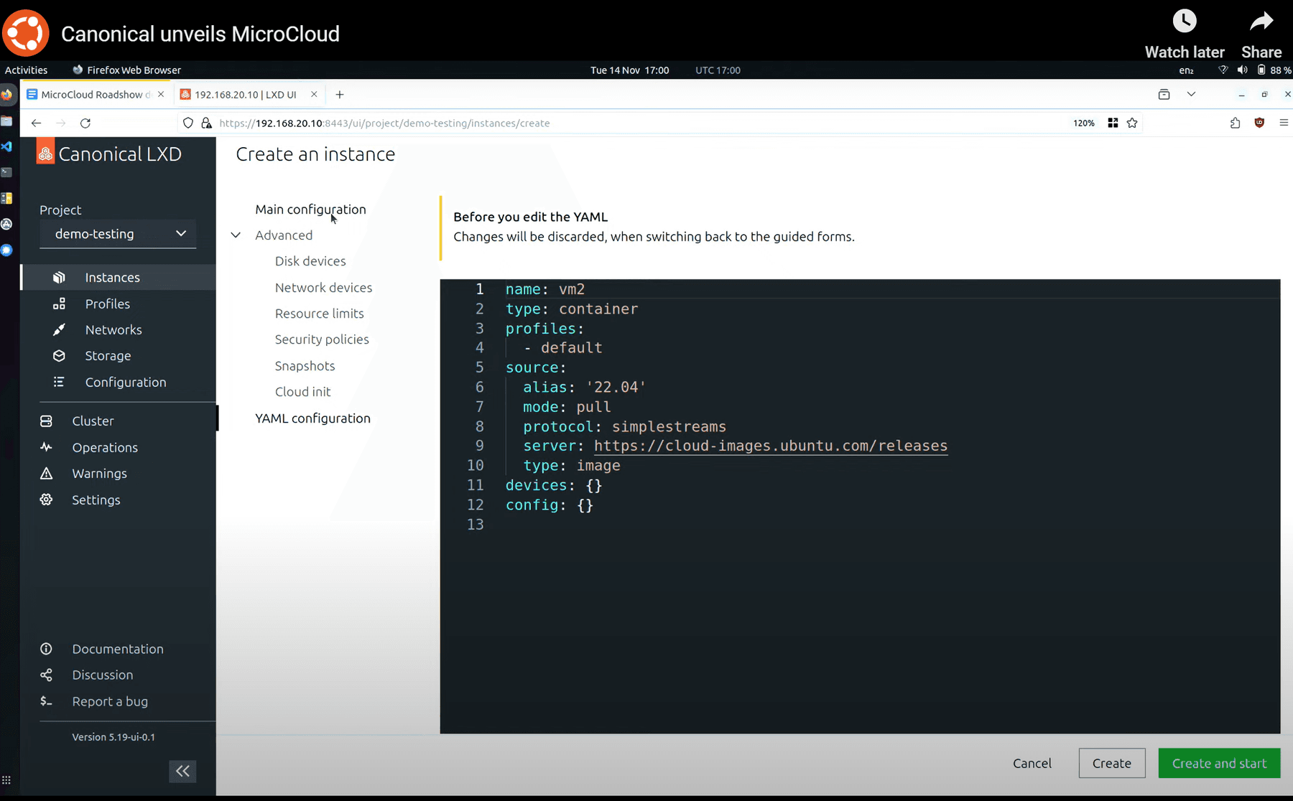Check the Warnings section
The width and height of the screenshot is (1293, 801).
tap(98, 473)
